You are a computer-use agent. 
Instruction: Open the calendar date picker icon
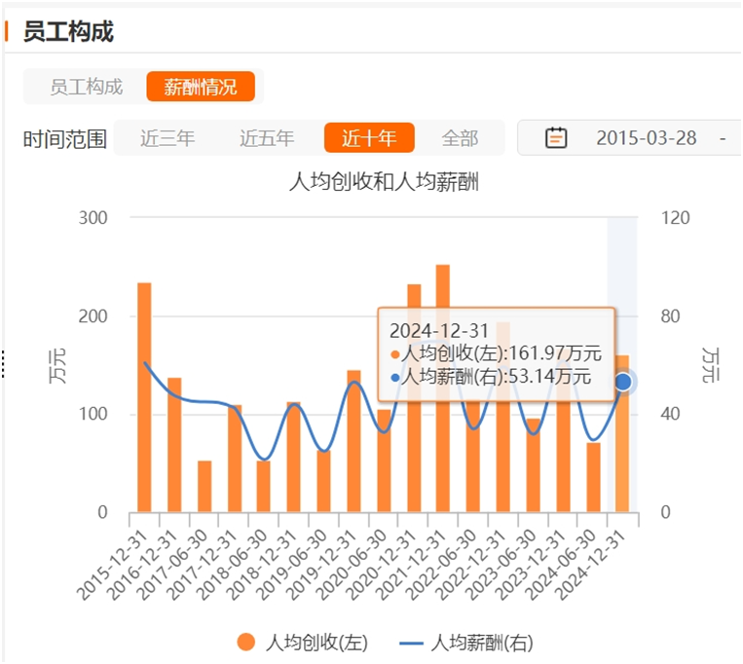click(556, 138)
